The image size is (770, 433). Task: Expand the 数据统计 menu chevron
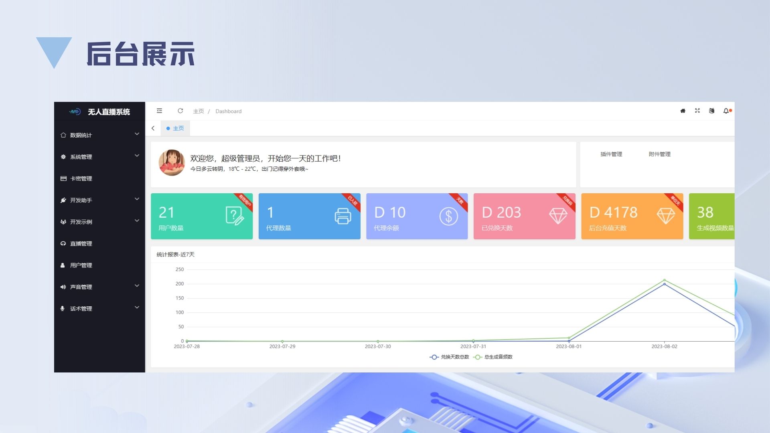pyautogui.click(x=137, y=134)
